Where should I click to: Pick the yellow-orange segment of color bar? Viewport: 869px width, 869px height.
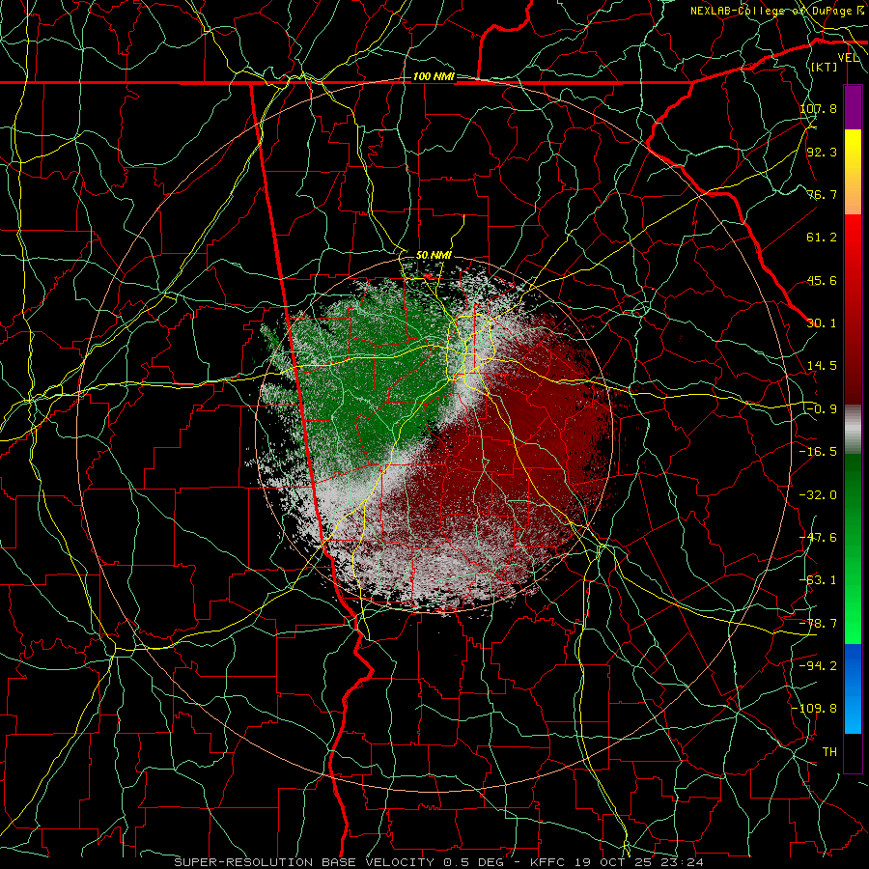pyautogui.click(x=853, y=172)
